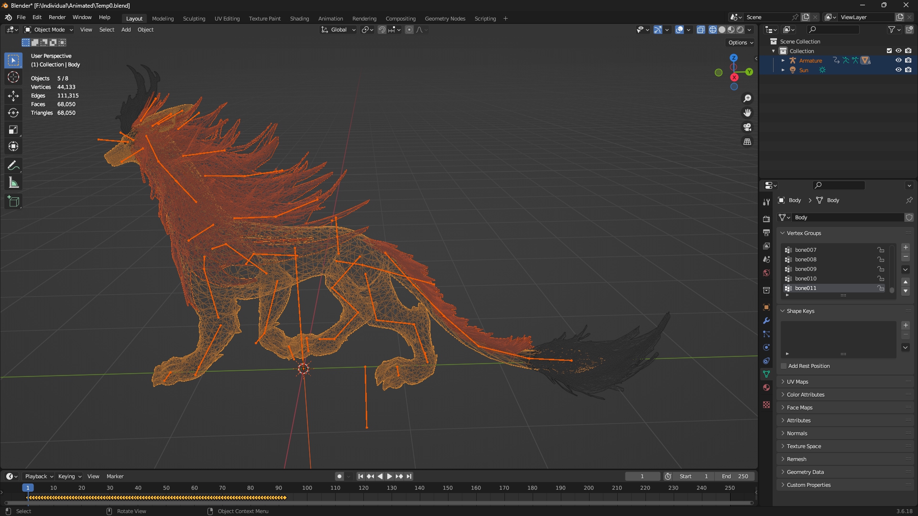Click the End frame 250 field
918x516 pixels.
(x=735, y=476)
